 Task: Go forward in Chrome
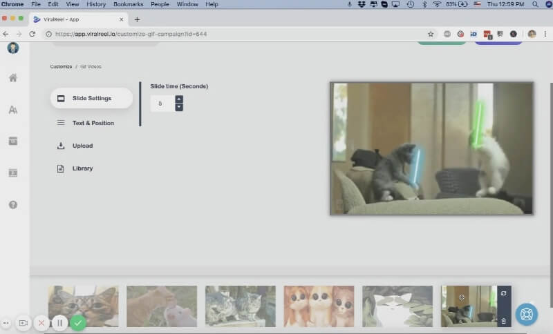click(x=19, y=34)
